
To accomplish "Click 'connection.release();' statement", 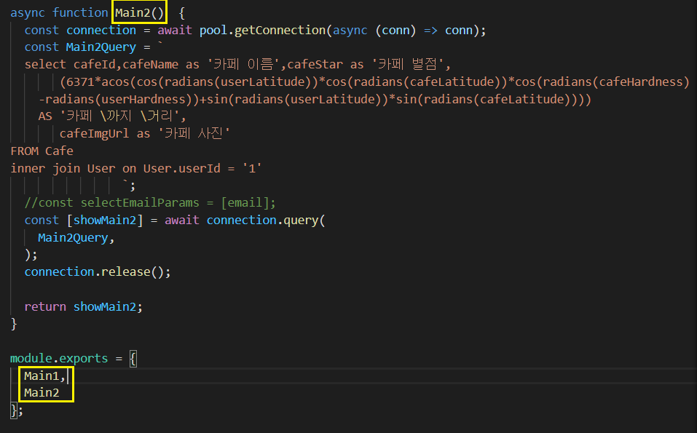I will coord(98,271).
